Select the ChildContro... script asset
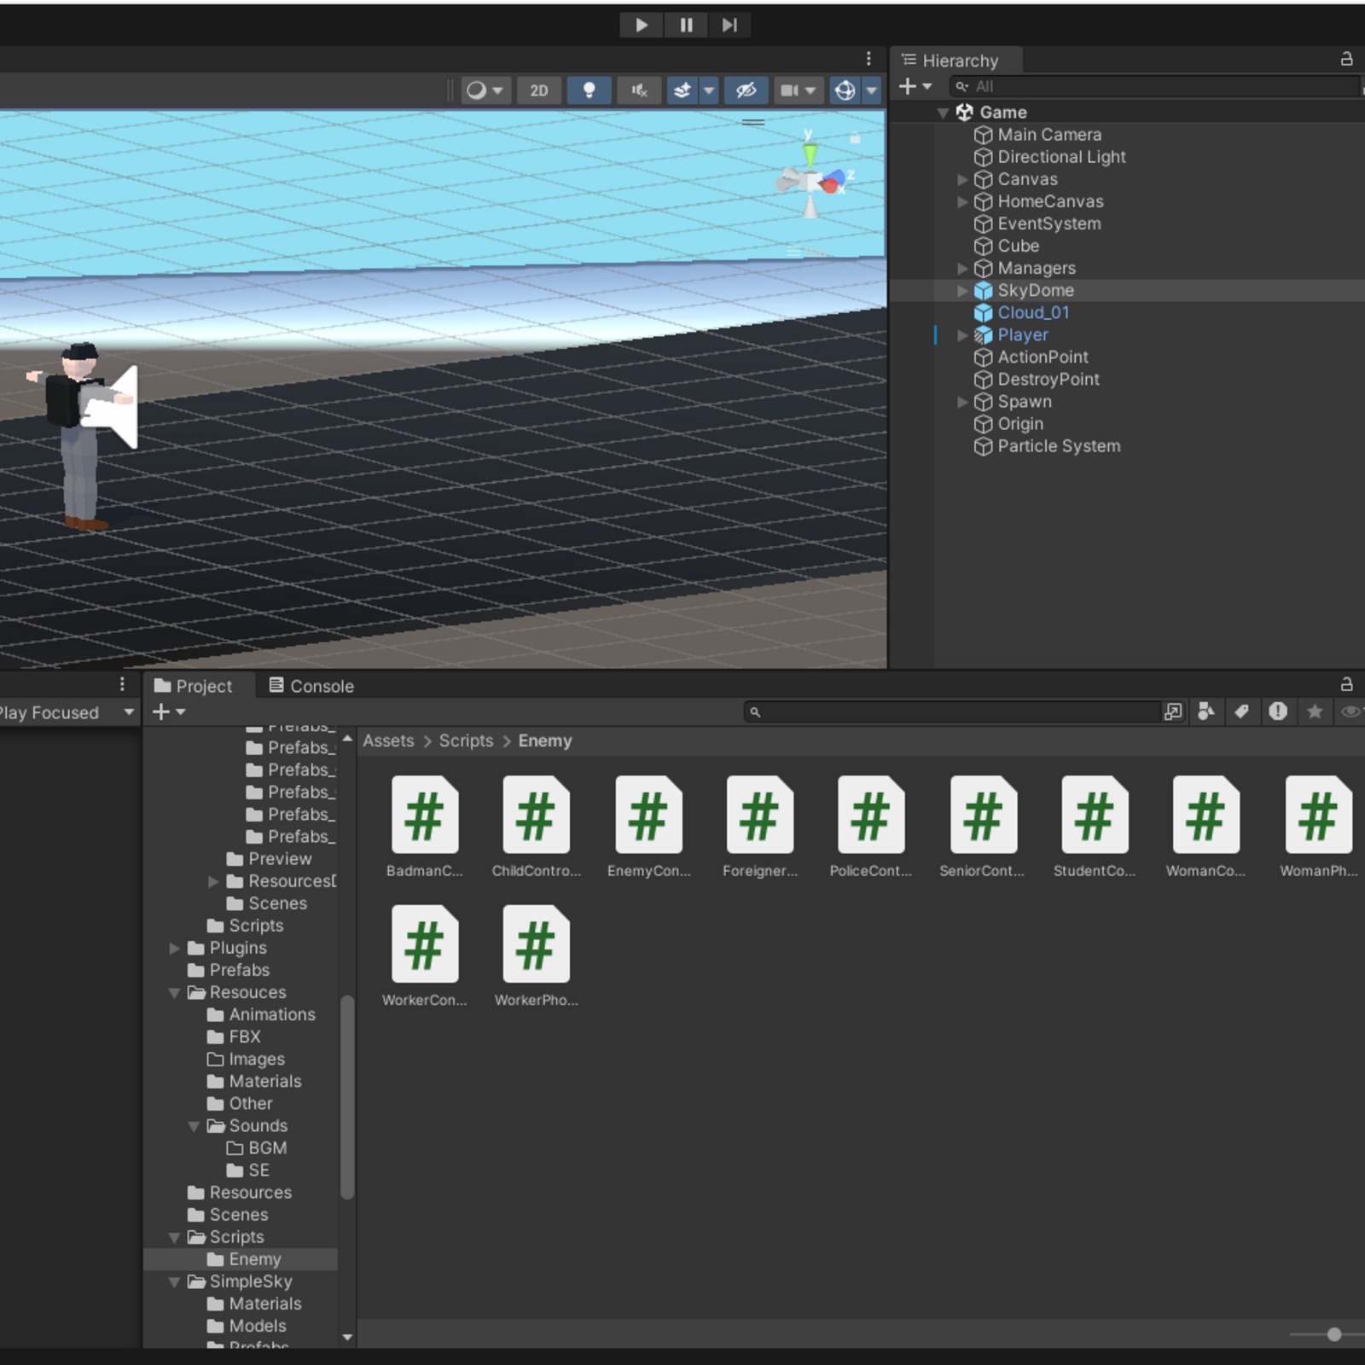The height and width of the screenshot is (1365, 1365). pos(536,827)
